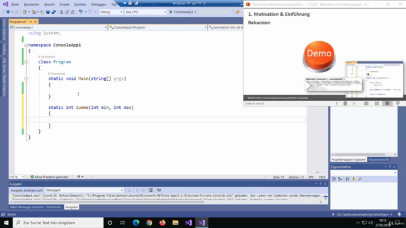The width and height of the screenshot is (406, 228).
Task: Open the editor zoom percentage dropdown
Action: coord(17,177)
